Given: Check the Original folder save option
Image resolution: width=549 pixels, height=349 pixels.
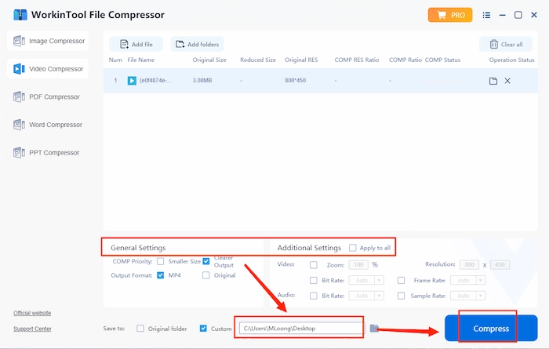Looking at the screenshot, I should click(140, 329).
